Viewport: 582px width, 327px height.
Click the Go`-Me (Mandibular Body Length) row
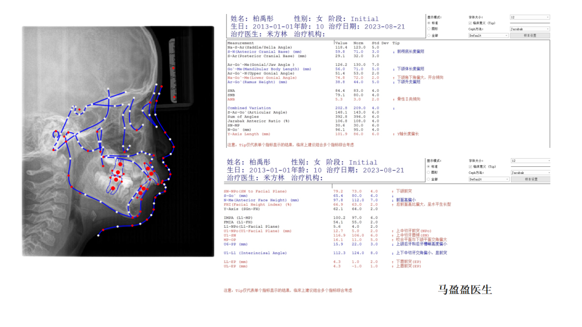pyautogui.click(x=325, y=69)
